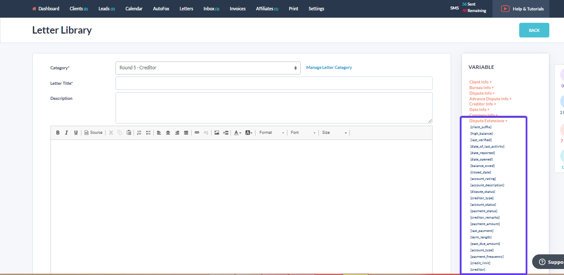
Task: Click the insert link icon
Action: tap(197, 133)
